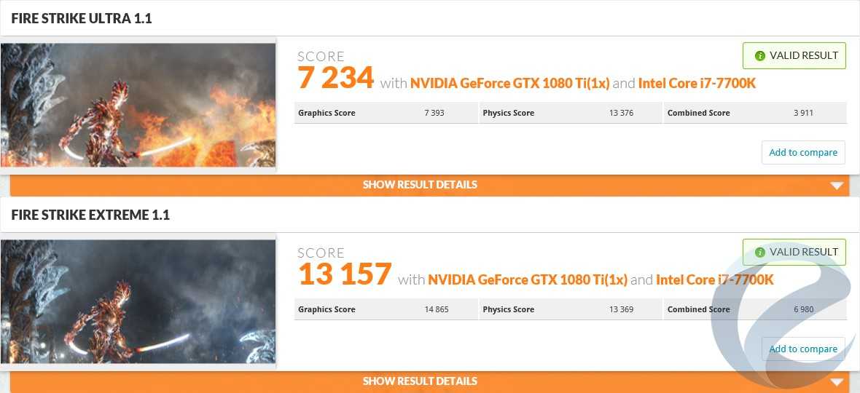Click the Fire Strike Ultra 1.1 heading

[82, 19]
